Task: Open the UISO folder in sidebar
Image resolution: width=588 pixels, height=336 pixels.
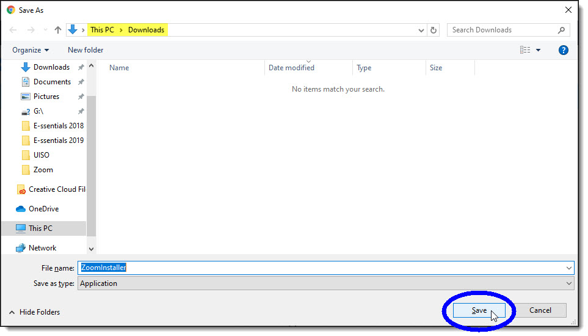Action: pyautogui.click(x=35, y=155)
